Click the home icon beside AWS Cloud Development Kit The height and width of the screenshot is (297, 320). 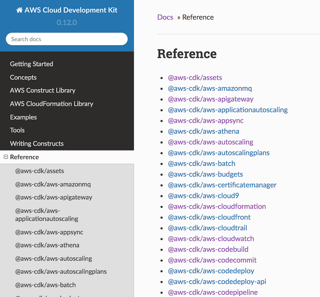point(19,10)
